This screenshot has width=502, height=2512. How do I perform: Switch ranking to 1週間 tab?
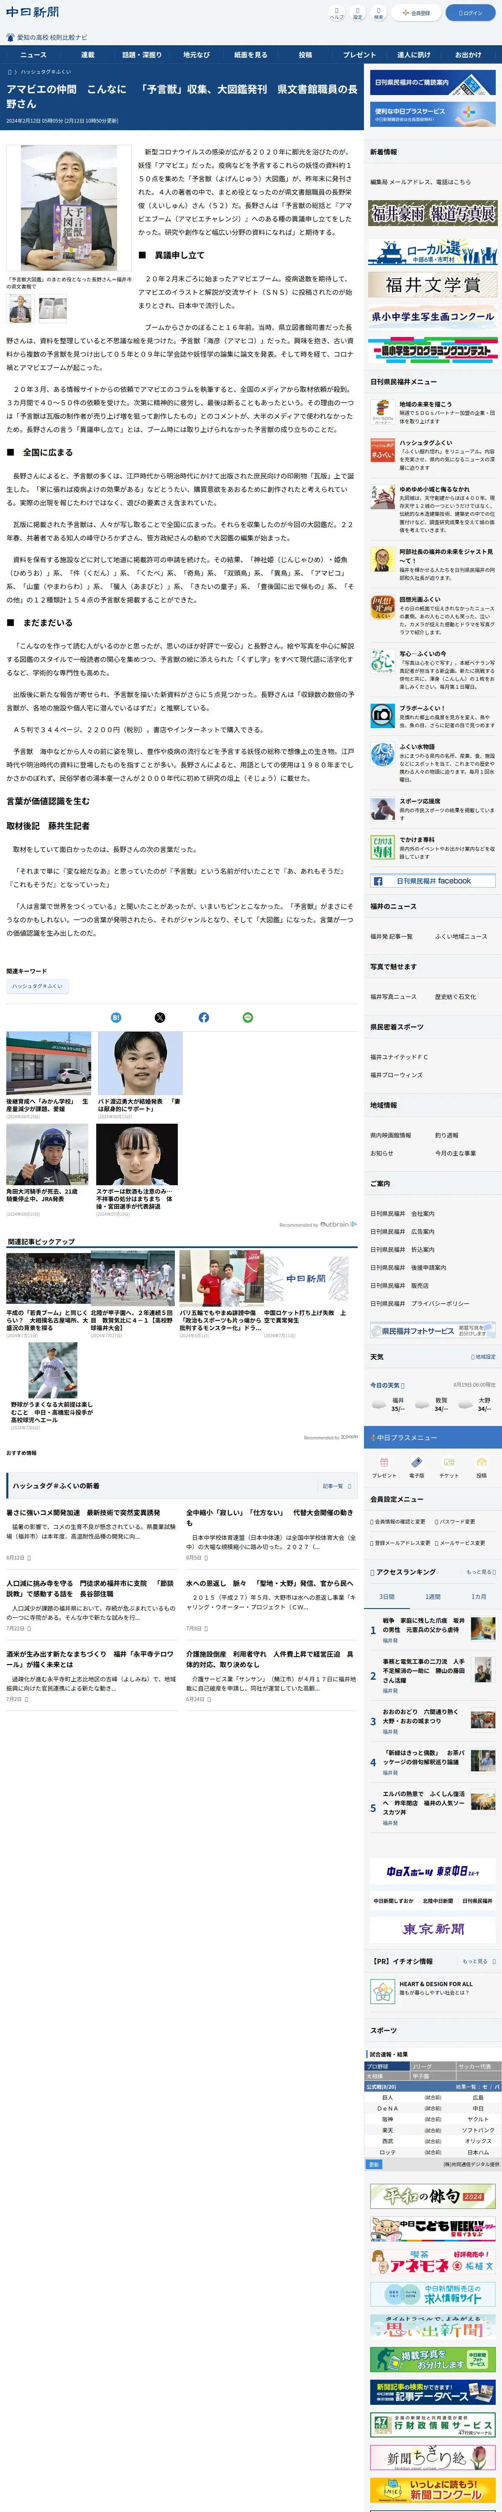click(x=433, y=1596)
